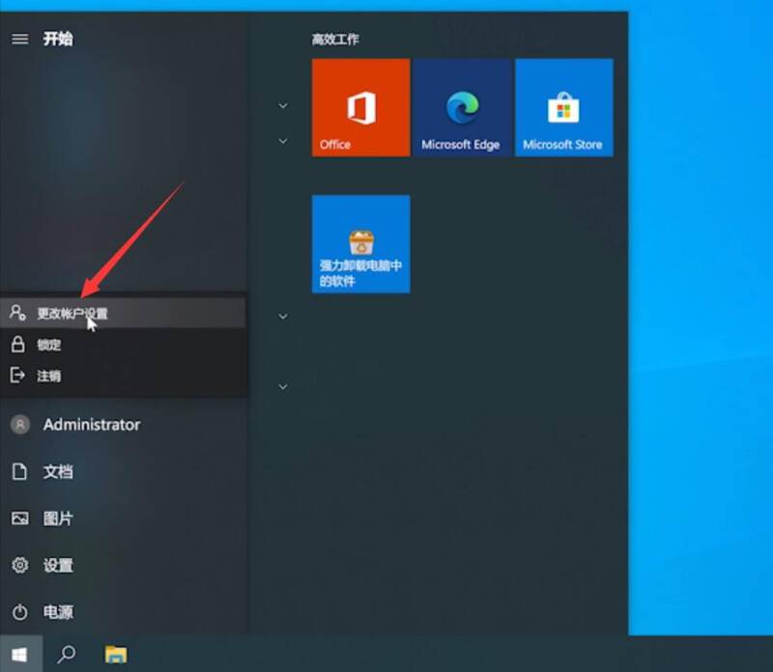Screen dimensions: 773x672
Task: Expand the chevron just below the 强力卸载 tile row
Action: coord(283,317)
